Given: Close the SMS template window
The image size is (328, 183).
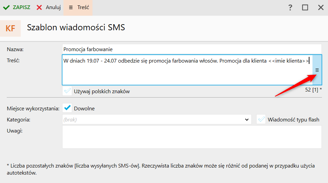Looking at the screenshot, I should click(x=321, y=8).
